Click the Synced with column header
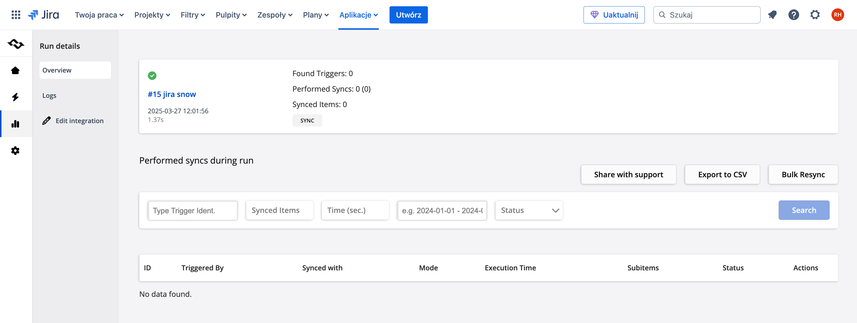 click(x=322, y=268)
